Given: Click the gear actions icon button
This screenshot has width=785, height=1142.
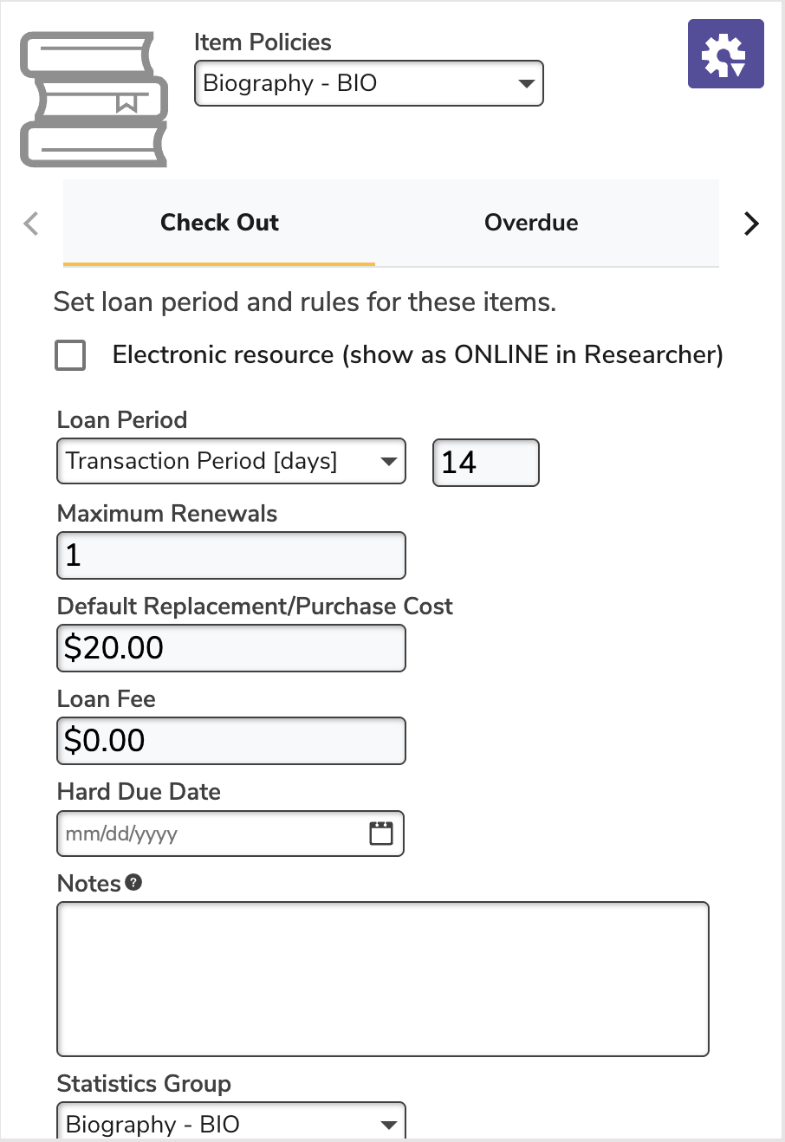Looking at the screenshot, I should pyautogui.click(x=725, y=54).
